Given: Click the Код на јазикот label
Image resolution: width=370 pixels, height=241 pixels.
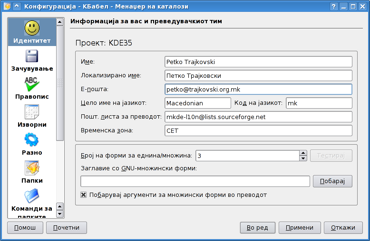Looking at the screenshot, I should coord(258,103).
